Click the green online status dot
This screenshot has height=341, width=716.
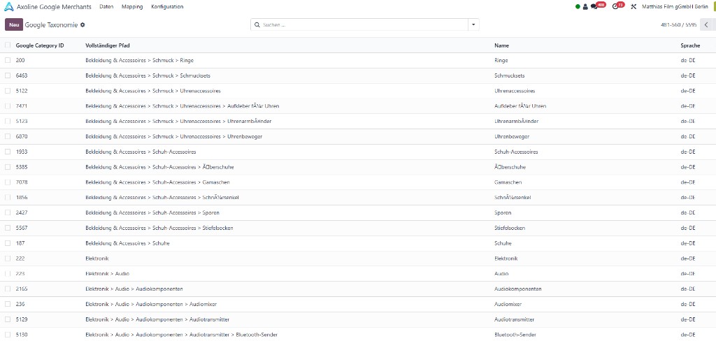click(578, 7)
